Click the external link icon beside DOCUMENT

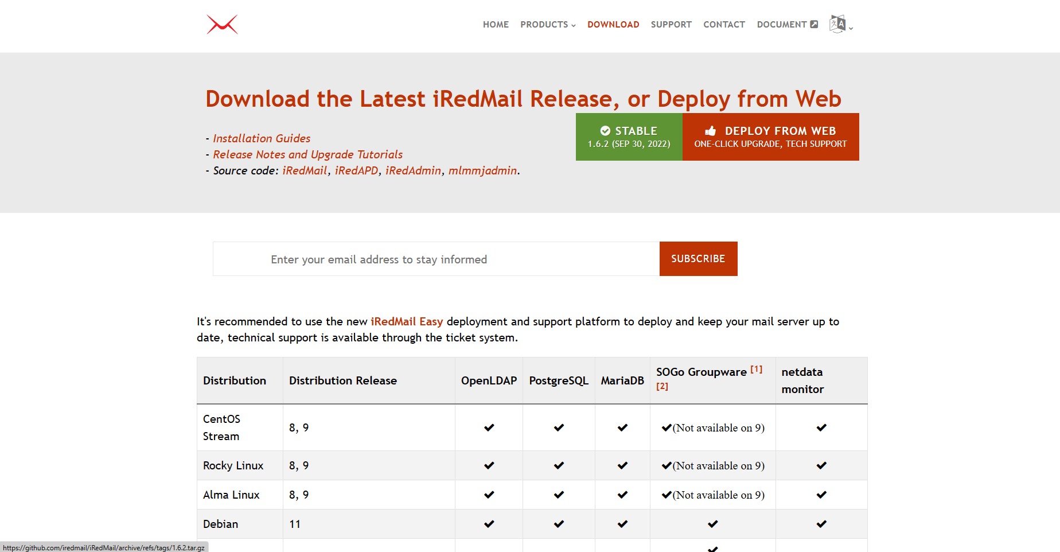tap(814, 24)
